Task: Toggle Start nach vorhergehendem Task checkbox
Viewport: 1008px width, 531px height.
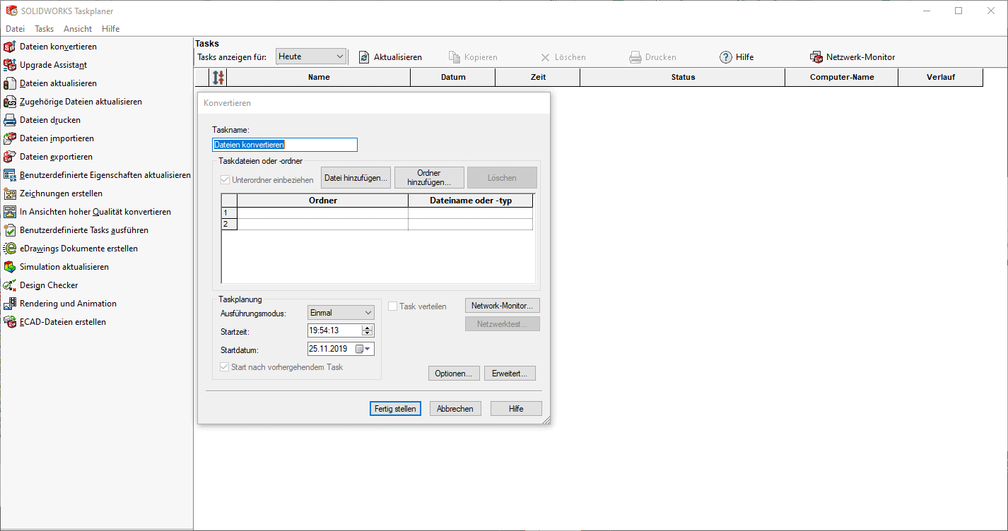Action: coord(225,367)
